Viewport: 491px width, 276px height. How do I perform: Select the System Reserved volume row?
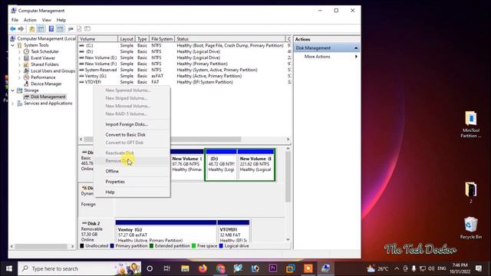point(185,70)
